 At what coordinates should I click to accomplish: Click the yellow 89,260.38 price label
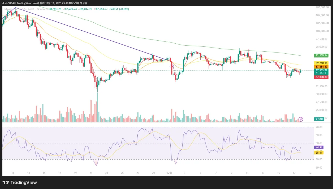[321, 63]
